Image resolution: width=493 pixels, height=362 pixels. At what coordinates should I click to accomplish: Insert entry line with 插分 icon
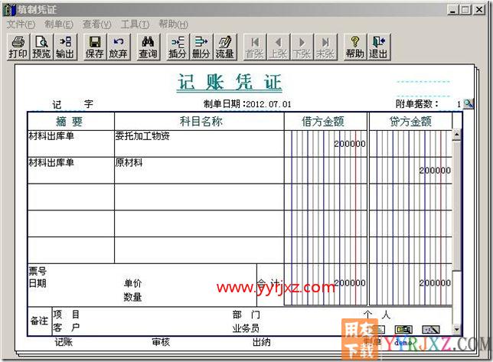[x=178, y=47]
